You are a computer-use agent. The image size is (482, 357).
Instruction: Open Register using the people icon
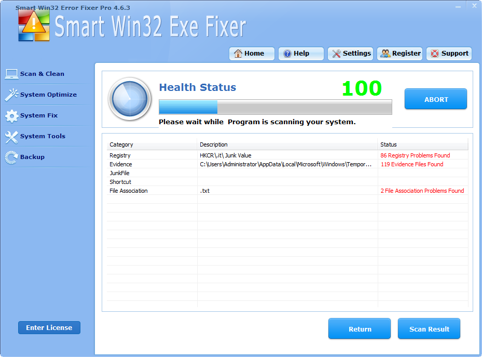384,53
